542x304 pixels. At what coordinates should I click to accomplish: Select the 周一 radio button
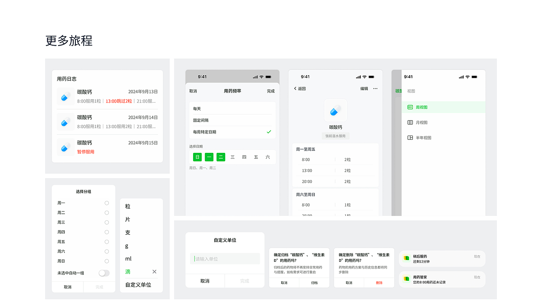(x=107, y=203)
